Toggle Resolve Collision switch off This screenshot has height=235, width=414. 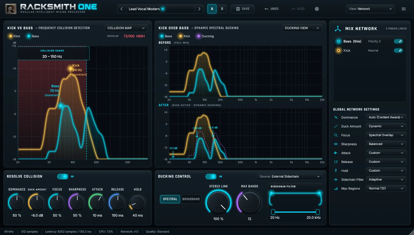click(63, 177)
